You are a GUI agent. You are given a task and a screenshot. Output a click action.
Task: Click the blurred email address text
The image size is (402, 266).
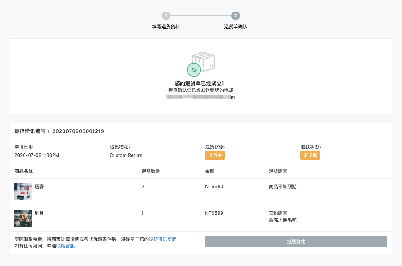200,97
